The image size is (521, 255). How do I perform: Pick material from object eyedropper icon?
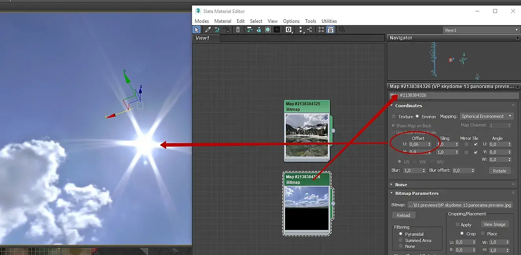pyautogui.click(x=208, y=29)
